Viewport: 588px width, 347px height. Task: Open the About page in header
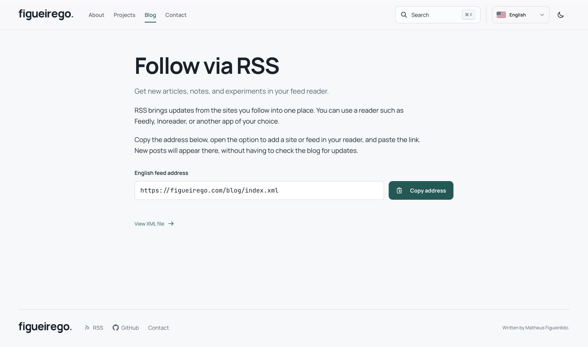[96, 15]
